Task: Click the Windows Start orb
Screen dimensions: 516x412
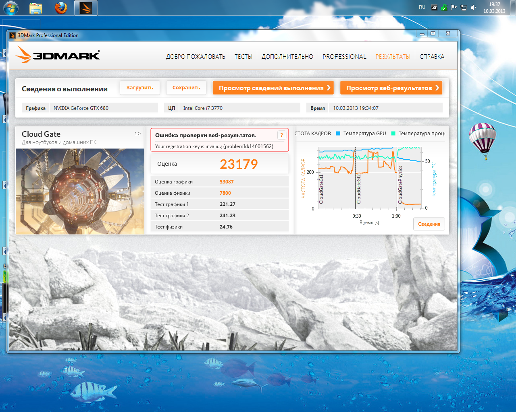Action: click(x=10, y=8)
